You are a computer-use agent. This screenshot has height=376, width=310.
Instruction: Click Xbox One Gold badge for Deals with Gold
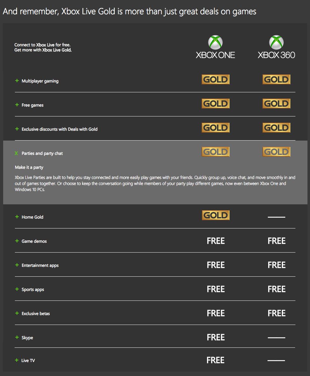click(216, 128)
